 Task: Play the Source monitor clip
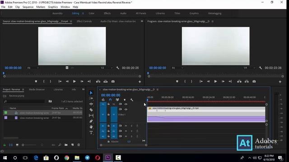tap(75, 81)
